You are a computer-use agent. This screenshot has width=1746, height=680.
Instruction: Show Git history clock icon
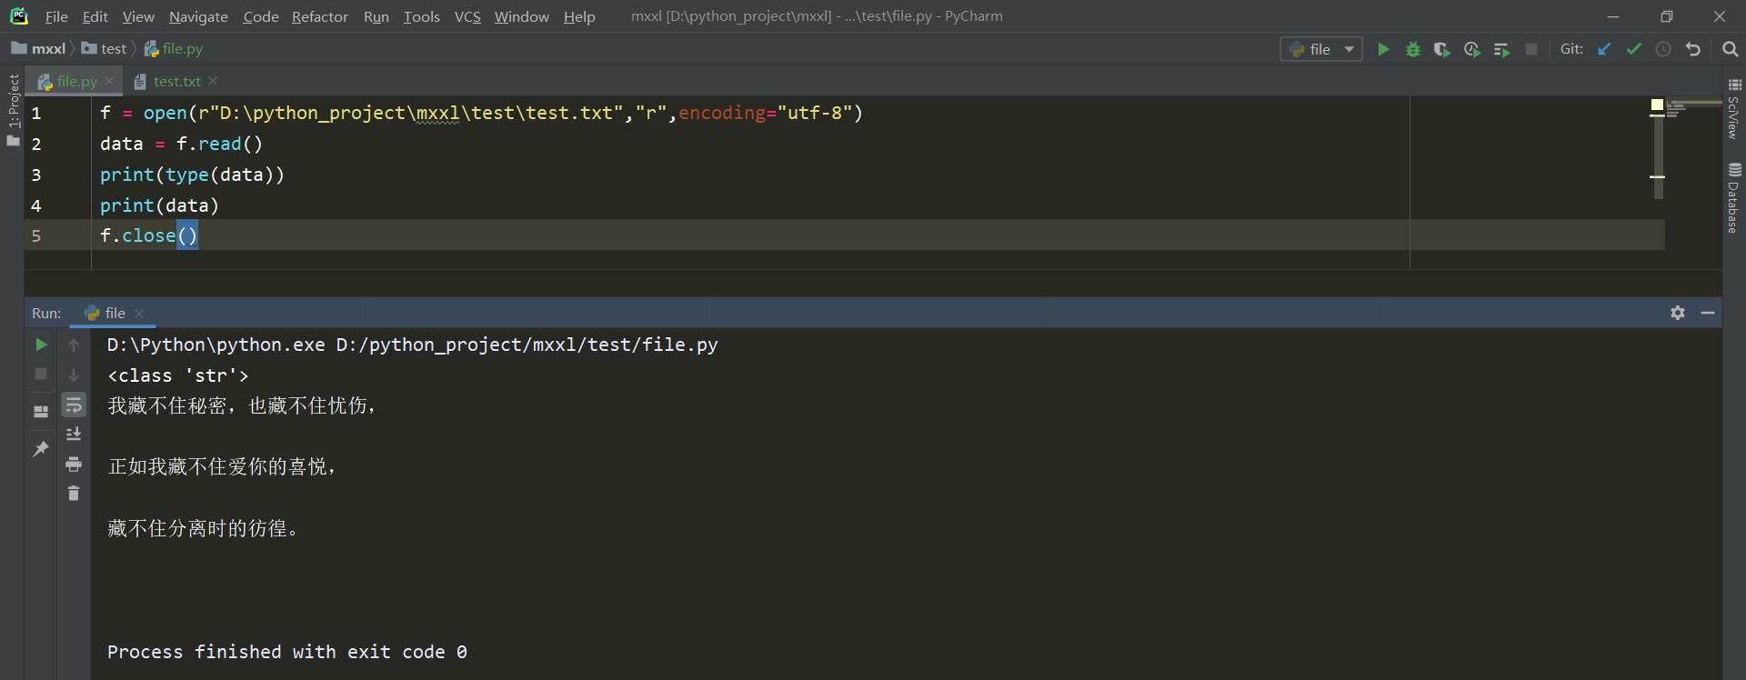[1663, 49]
